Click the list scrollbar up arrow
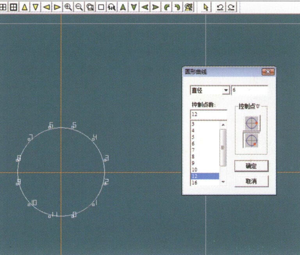 tap(223, 125)
